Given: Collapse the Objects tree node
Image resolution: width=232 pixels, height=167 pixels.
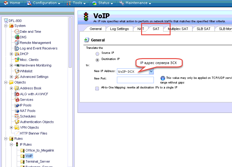Looking at the screenshot, I should click(6, 83).
